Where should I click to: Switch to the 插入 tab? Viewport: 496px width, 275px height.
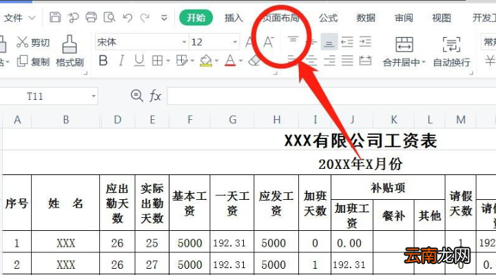point(234,18)
